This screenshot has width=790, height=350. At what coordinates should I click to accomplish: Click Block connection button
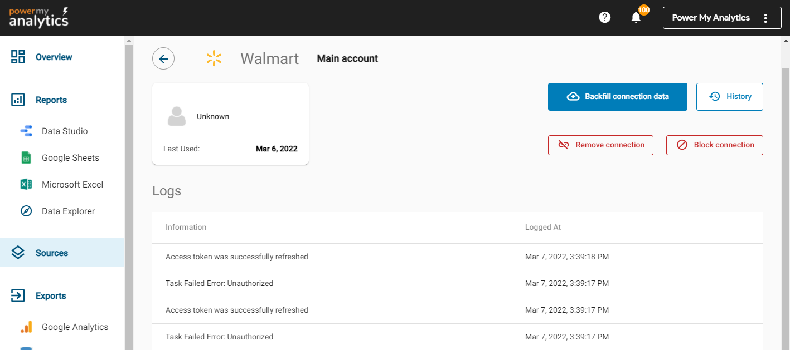click(714, 145)
